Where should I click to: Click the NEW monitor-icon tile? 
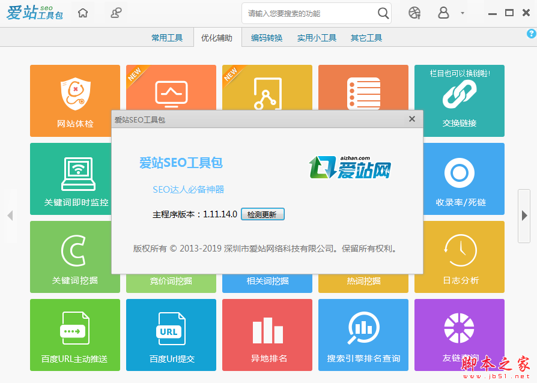pyautogui.click(x=171, y=88)
